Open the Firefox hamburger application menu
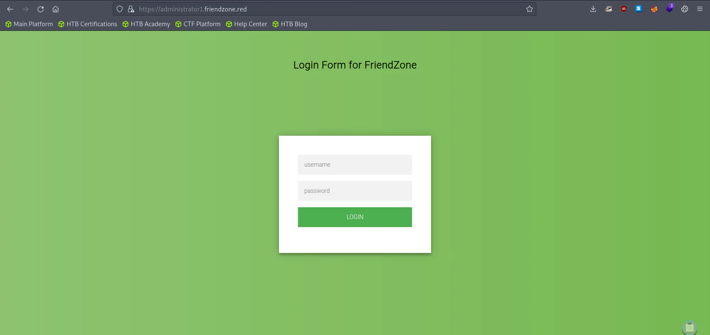Viewport: 710px width, 335px height. point(700,9)
